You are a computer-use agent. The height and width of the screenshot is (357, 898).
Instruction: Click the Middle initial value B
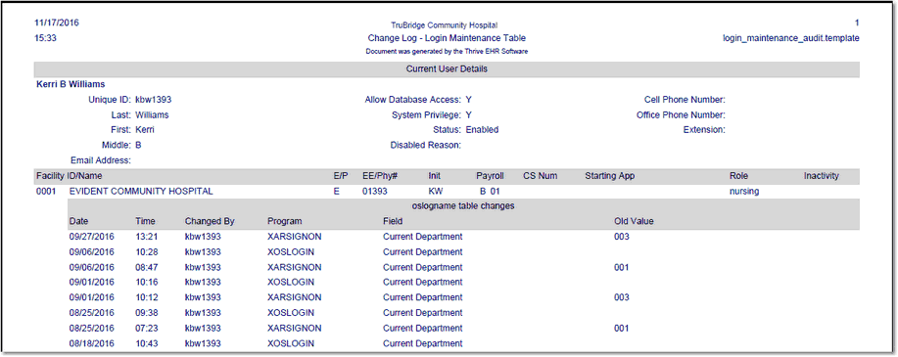point(139,146)
